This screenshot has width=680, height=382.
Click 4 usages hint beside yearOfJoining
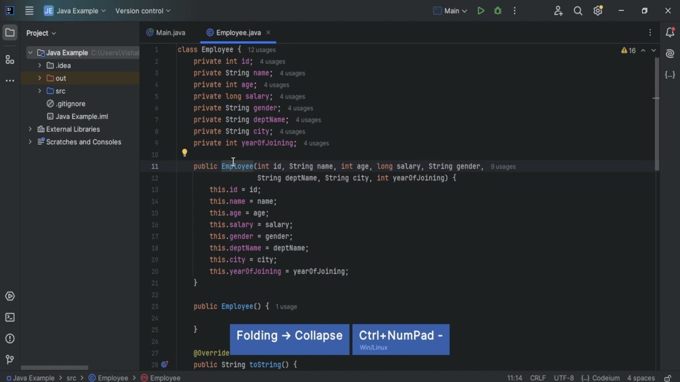click(x=316, y=143)
